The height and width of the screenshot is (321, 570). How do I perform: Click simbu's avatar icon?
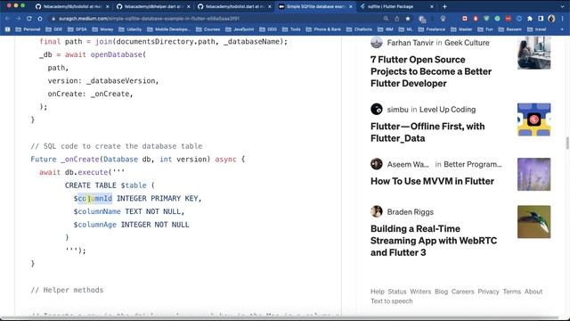pyautogui.click(x=377, y=109)
